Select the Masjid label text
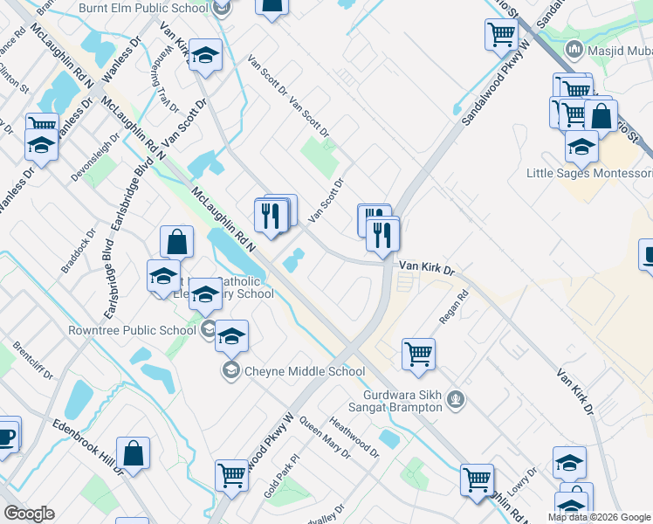The width and height of the screenshot is (653, 524). click(x=620, y=51)
